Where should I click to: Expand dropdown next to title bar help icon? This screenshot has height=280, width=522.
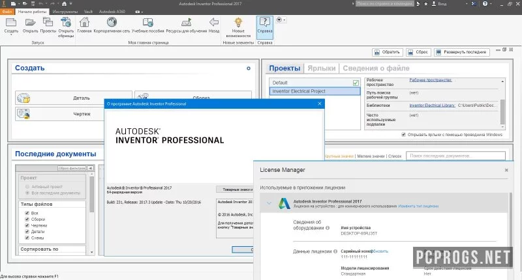tap(491, 4)
